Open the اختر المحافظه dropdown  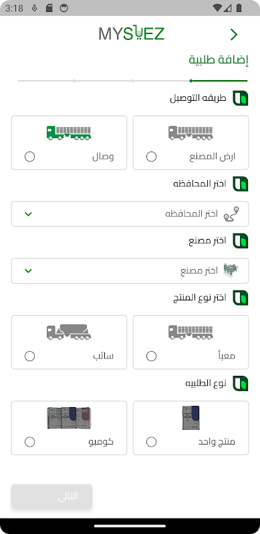tap(130, 214)
